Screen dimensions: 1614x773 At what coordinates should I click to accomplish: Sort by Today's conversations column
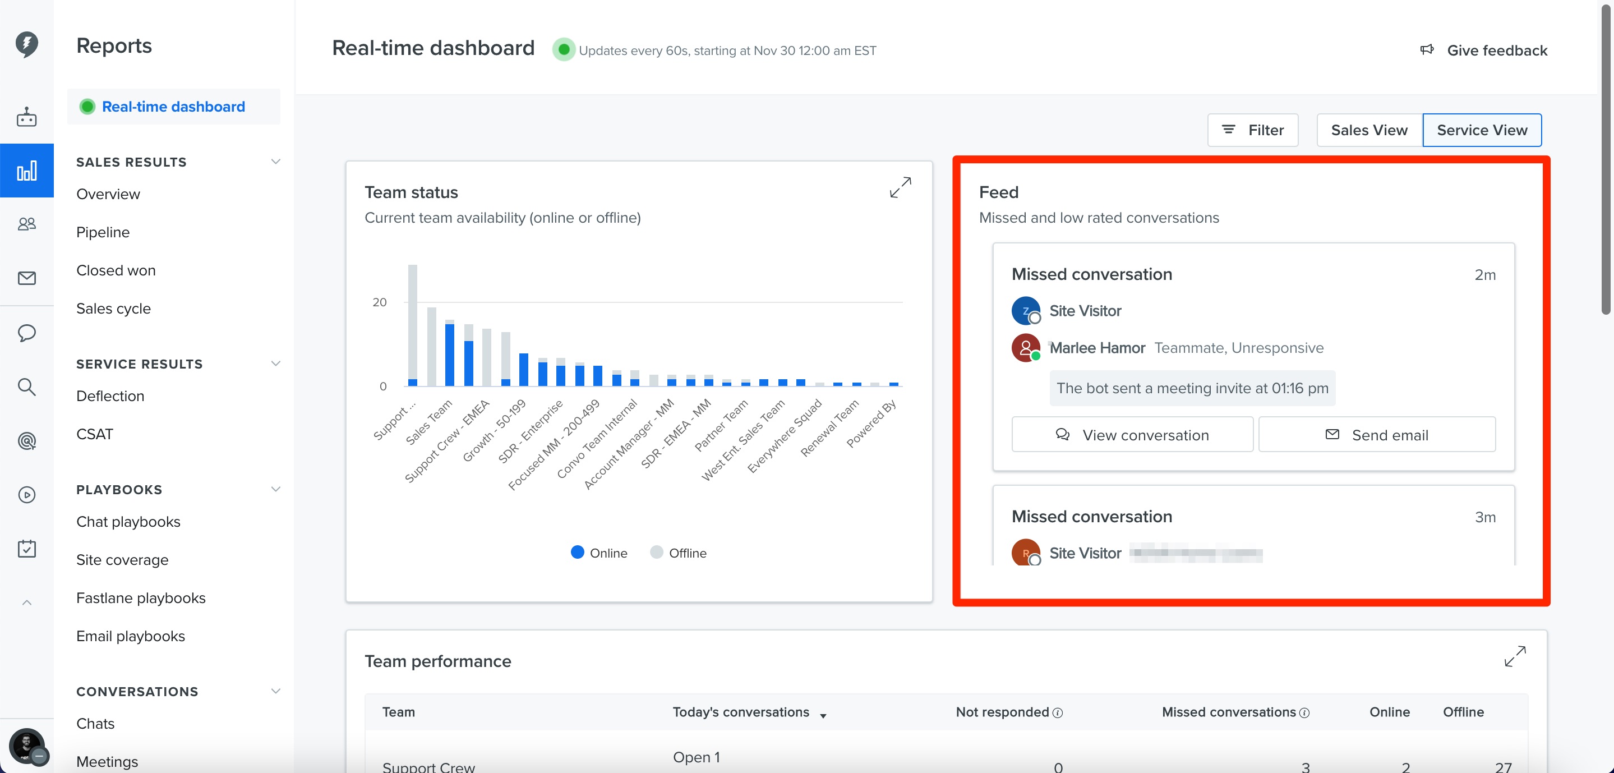(749, 712)
